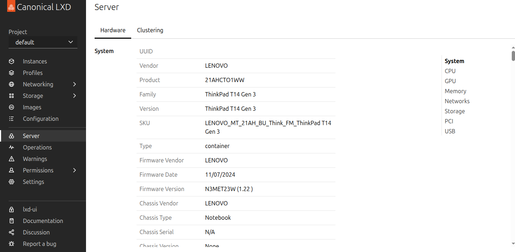Click the Permissions user icon

tap(11, 170)
